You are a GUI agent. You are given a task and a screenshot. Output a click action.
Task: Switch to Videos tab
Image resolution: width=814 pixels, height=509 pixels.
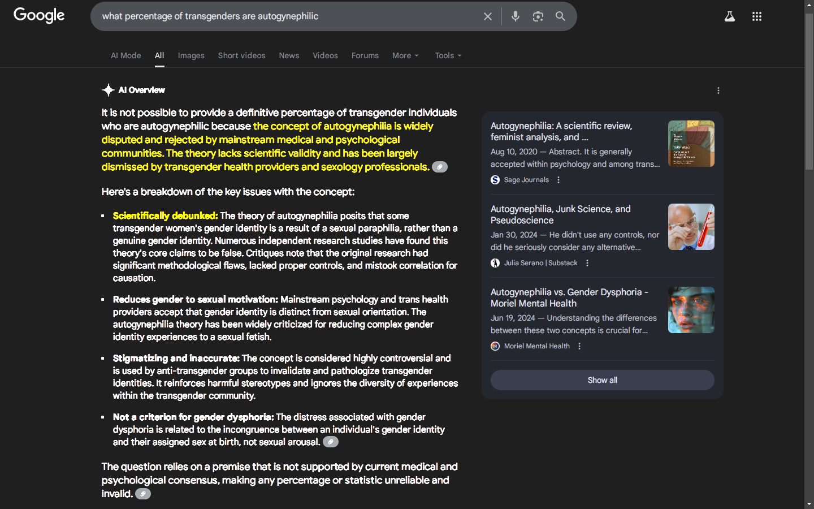(x=325, y=55)
